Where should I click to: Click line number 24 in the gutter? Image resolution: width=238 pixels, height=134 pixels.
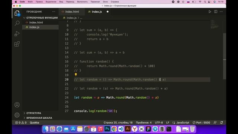tap(67, 98)
